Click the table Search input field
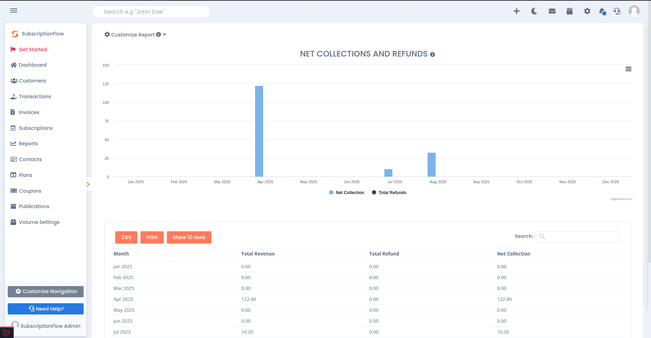Screen dimensions: 651x338 [577, 236]
